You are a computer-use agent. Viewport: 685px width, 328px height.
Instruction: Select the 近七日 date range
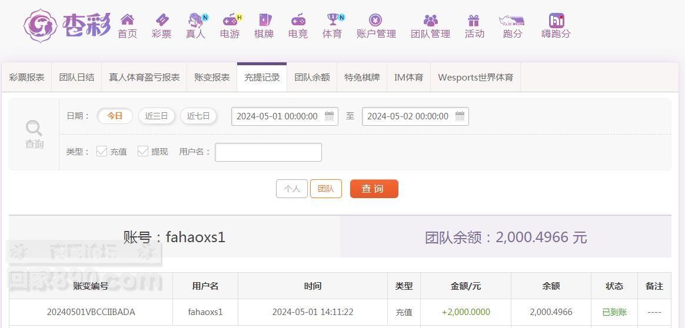tap(198, 116)
